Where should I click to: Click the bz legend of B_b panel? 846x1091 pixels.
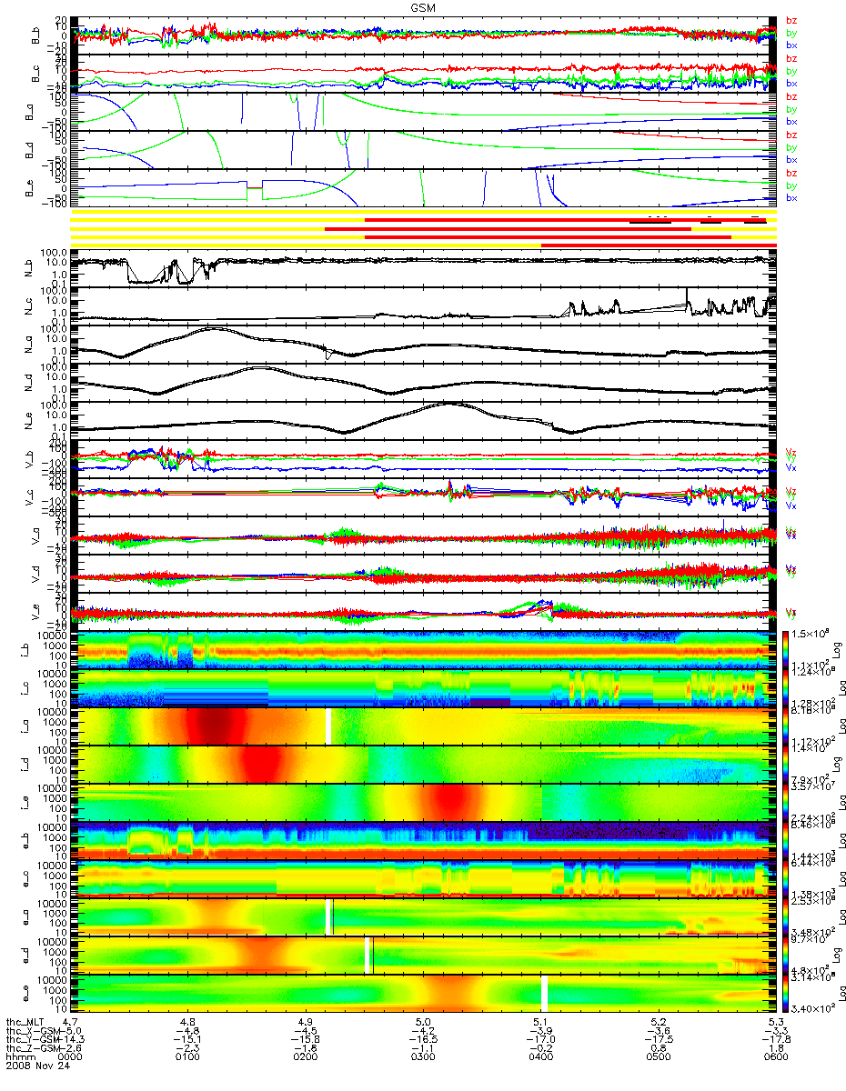click(792, 20)
